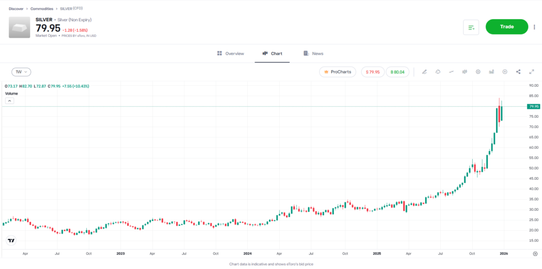Open the indicators bar-chart icon

coord(491,72)
